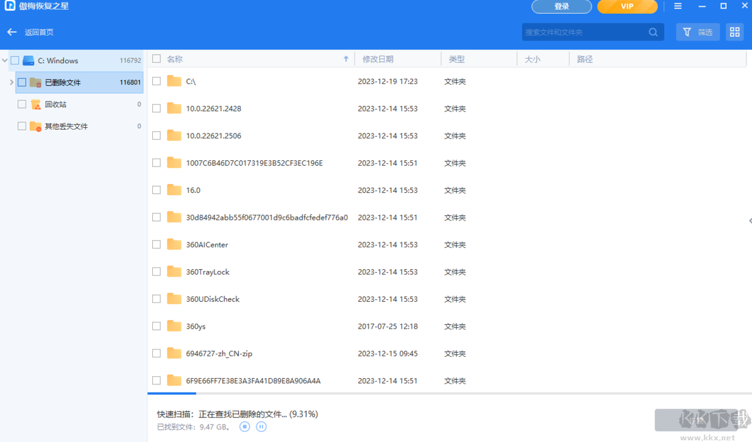
Task: Click the 傲梅恢复之星 app logo icon
Action: (9, 6)
